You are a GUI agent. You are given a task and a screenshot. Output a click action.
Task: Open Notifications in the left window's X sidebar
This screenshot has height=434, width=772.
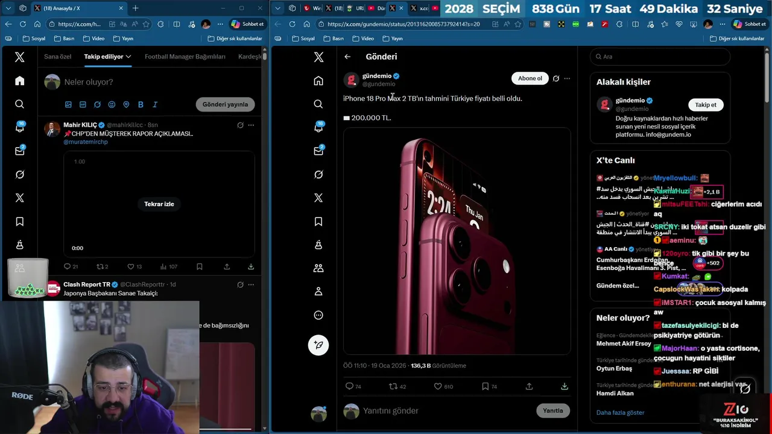point(20,127)
